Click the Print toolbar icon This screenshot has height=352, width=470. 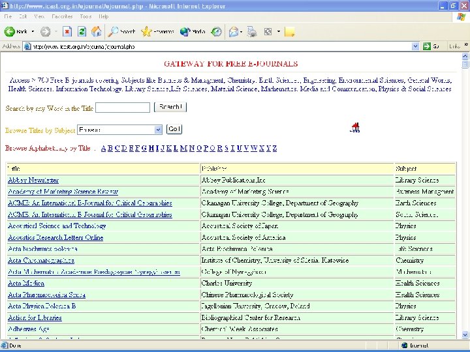[x=252, y=31]
